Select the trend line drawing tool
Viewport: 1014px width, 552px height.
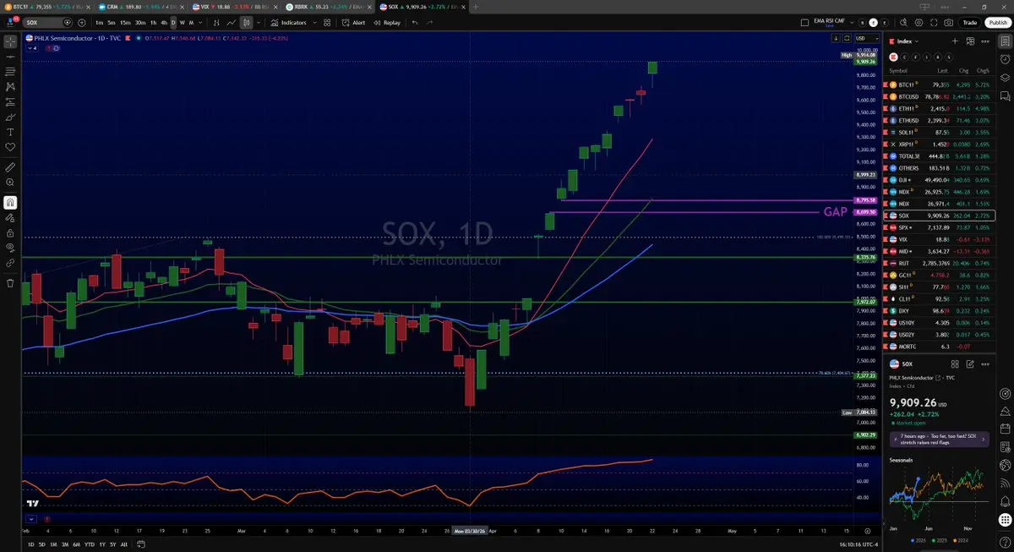[9, 56]
